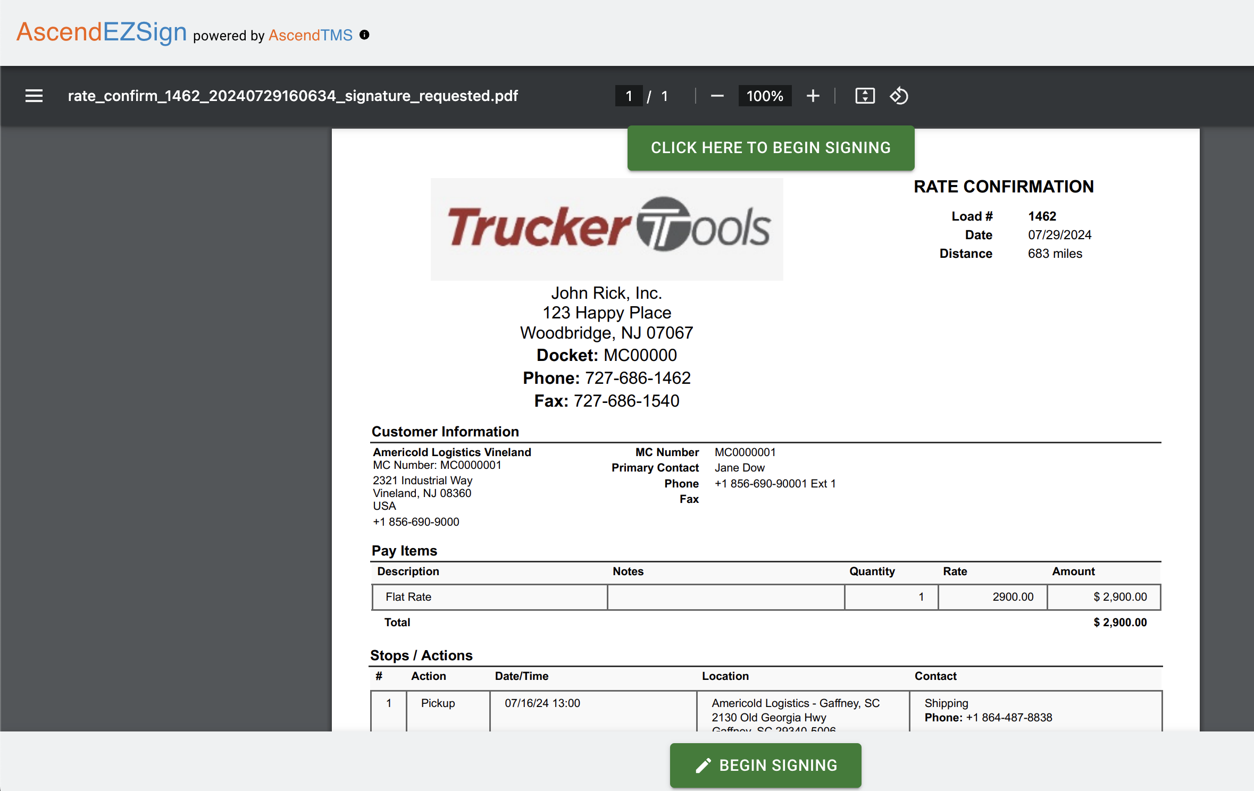The width and height of the screenshot is (1254, 791).
Task: Click the Vineland, NJ 08360 line
Action: [x=422, y=493]
